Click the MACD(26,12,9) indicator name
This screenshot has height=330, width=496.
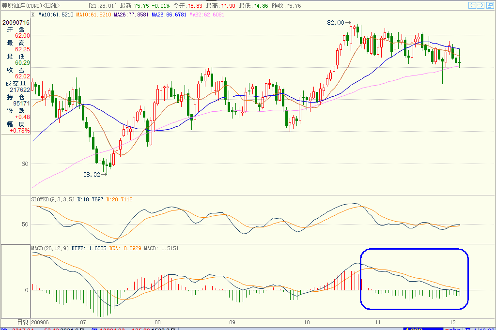pyautogui.click(x=50, y=248)
